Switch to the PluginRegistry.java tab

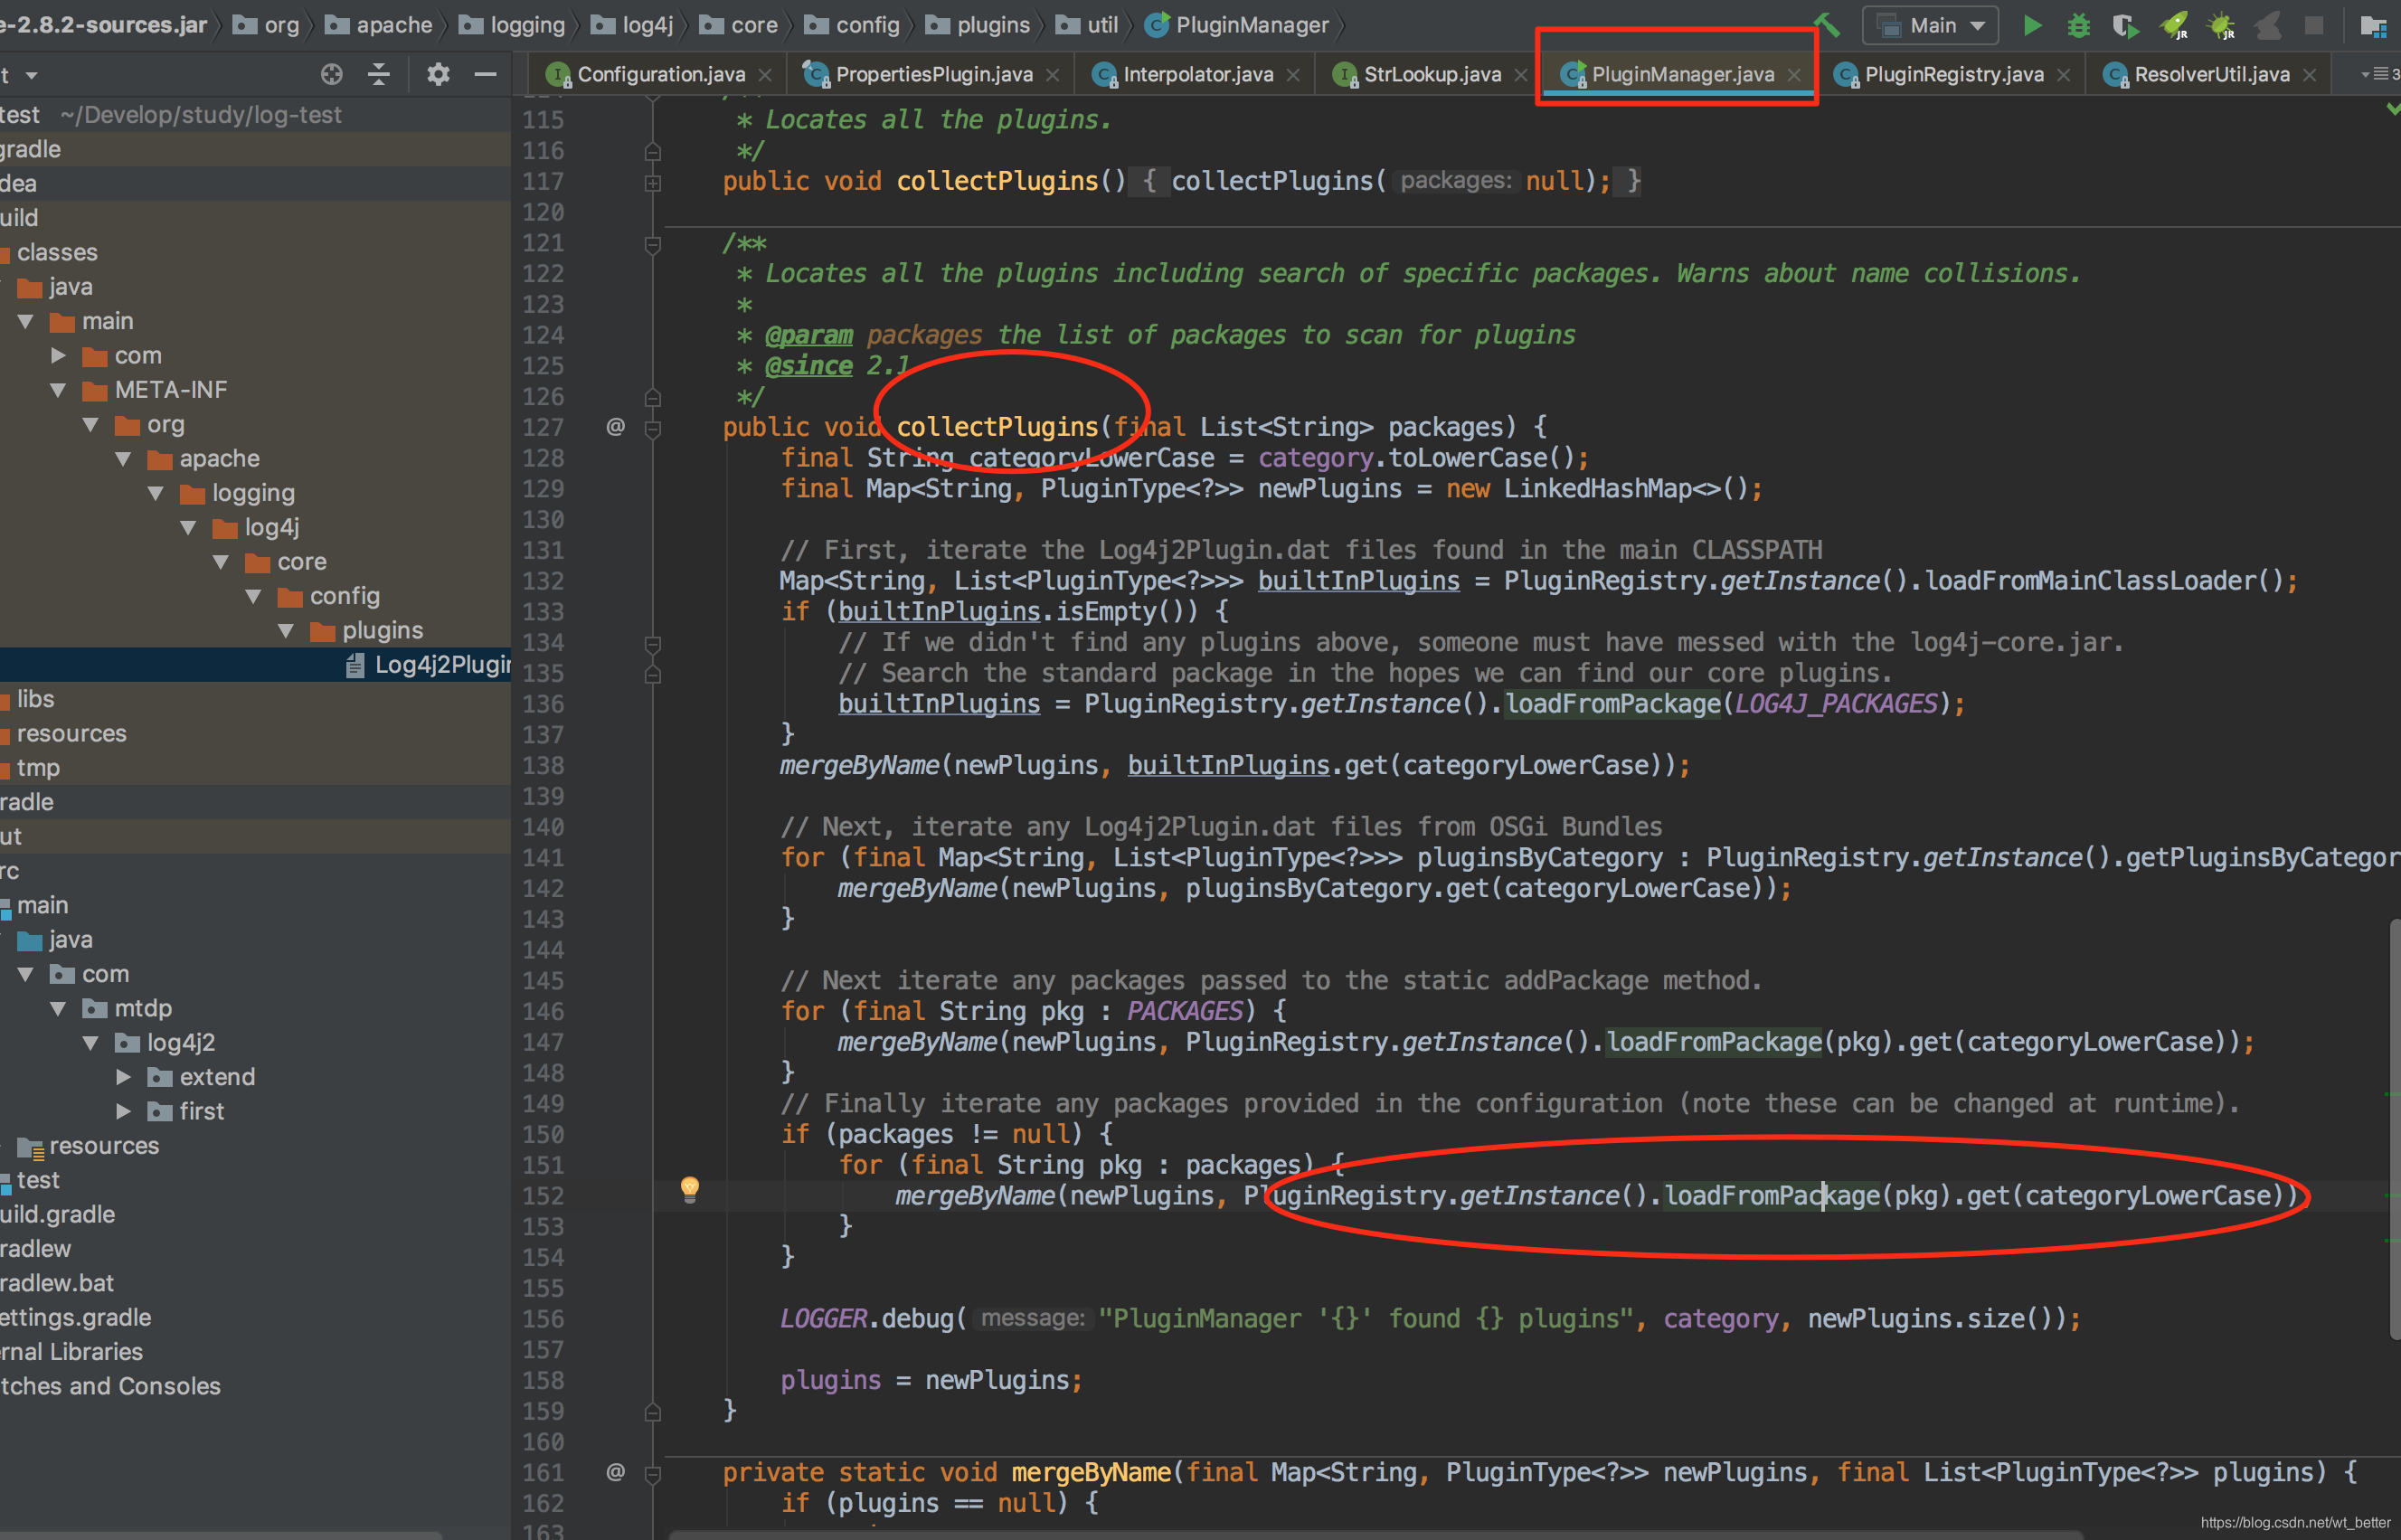(x=1950, y=73)
